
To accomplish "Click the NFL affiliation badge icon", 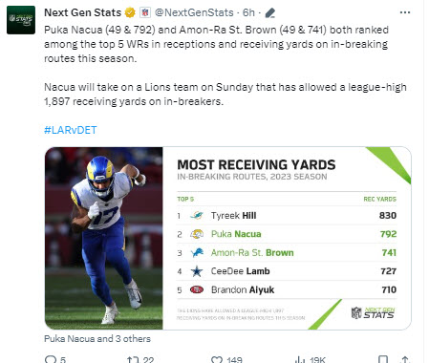I will [145, 12].
